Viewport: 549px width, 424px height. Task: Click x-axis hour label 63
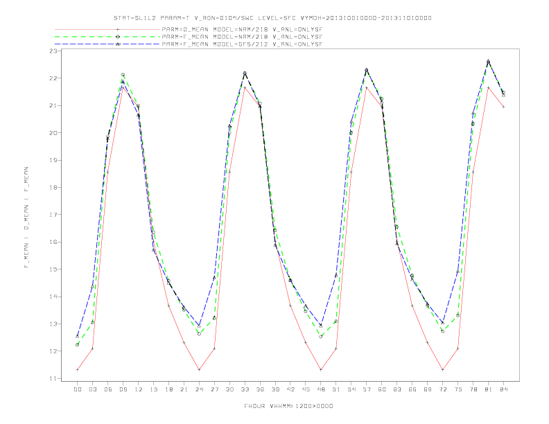397,389
